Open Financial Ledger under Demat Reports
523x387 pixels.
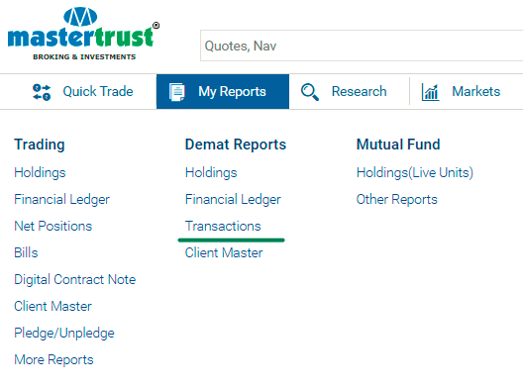233,199
